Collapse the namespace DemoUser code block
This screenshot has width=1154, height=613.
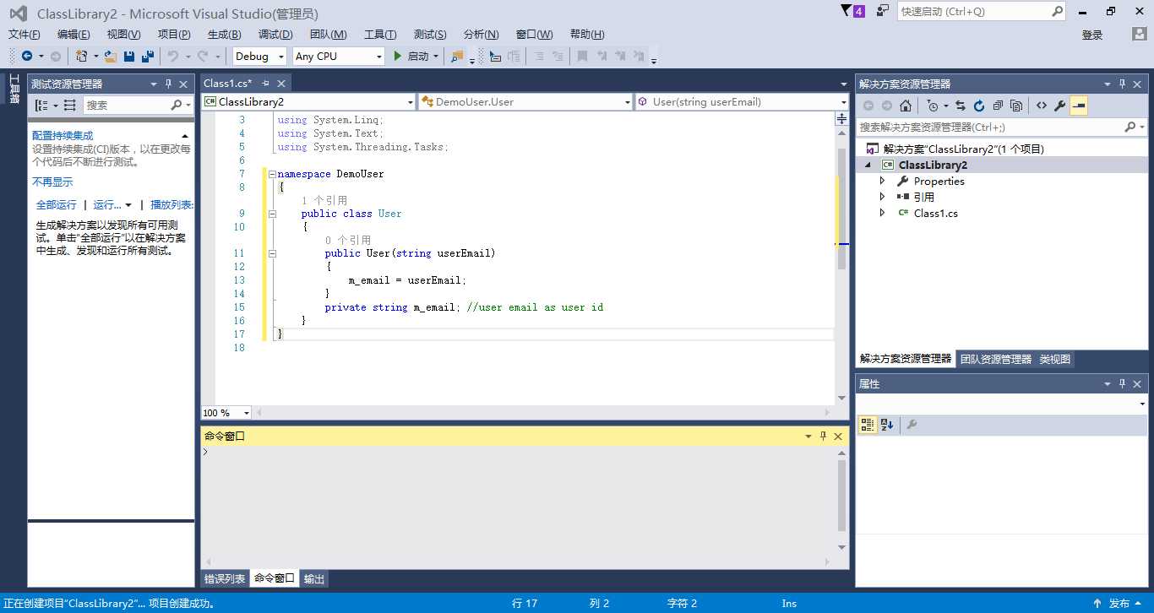[272, 174]
